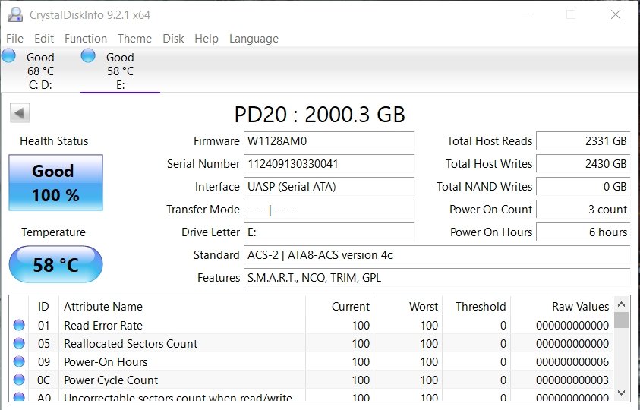This screenshot has height=410, width=640.
Task: Open the Theme menu
Action: click(134, 39)
